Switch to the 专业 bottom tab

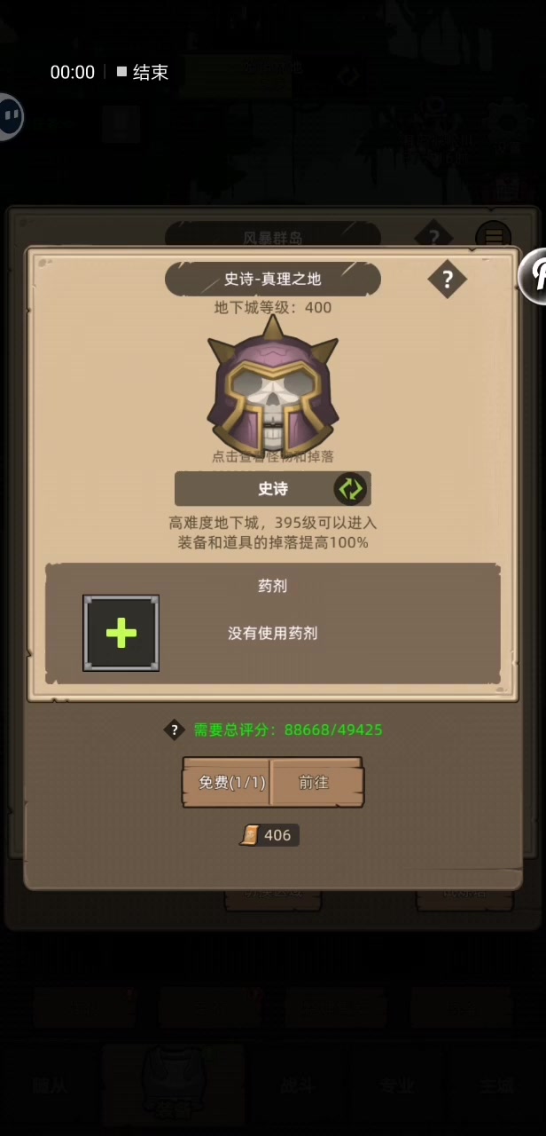click(x=396, y=1084)
